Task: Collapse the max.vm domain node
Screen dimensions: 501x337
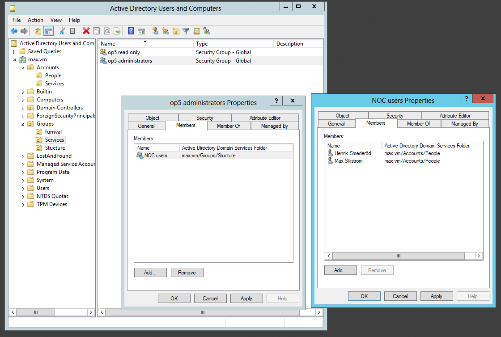Action: (x=14, y=60)
